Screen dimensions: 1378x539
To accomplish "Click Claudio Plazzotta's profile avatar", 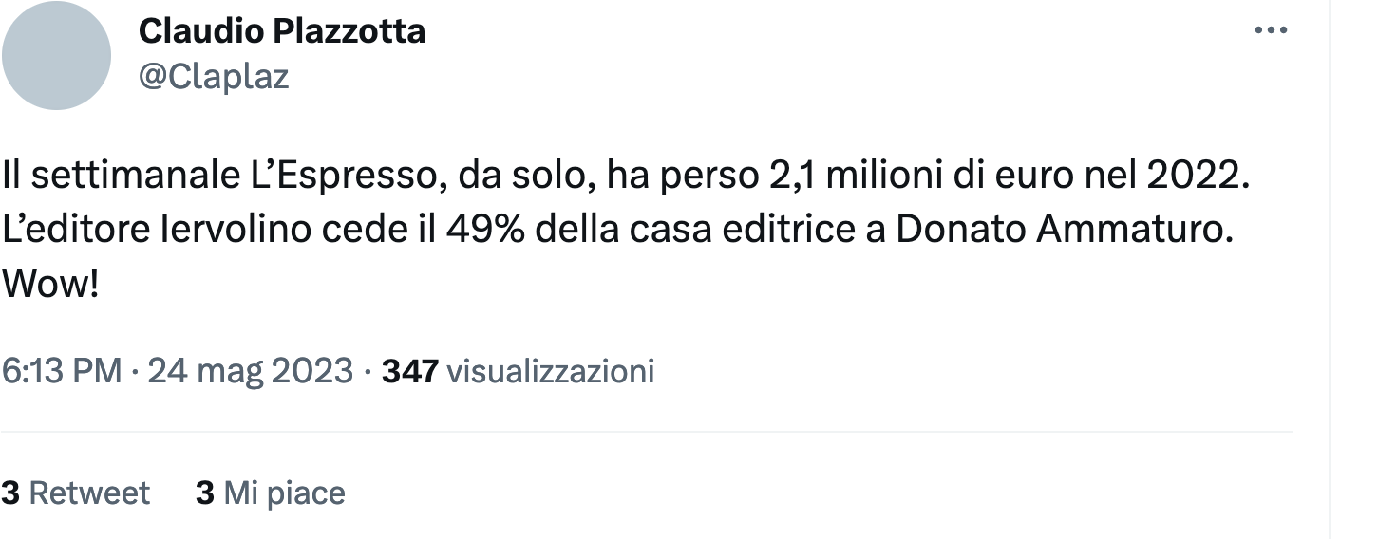I will (x=57, y=55).
